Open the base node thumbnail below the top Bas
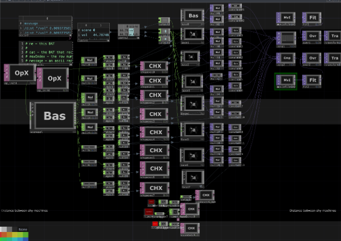 click(193, 34)
